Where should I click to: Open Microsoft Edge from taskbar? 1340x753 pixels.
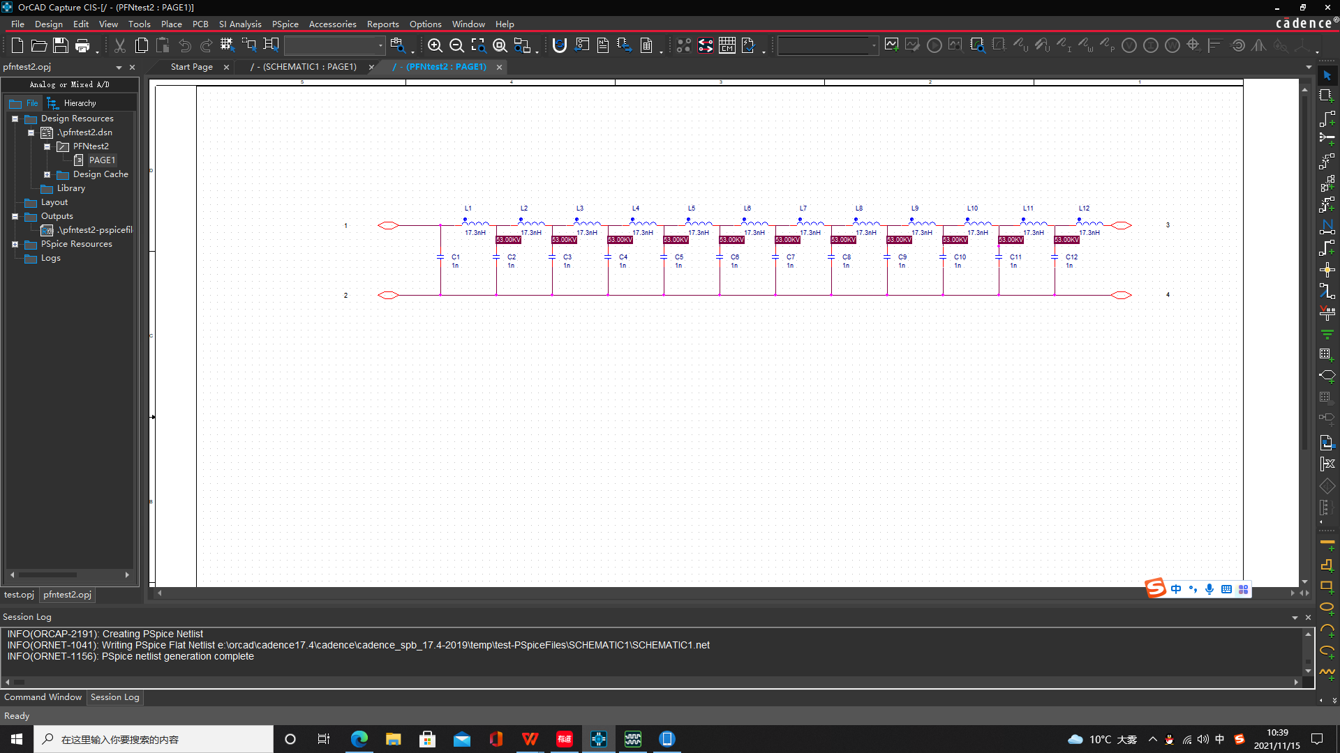[x=359, y=739]
